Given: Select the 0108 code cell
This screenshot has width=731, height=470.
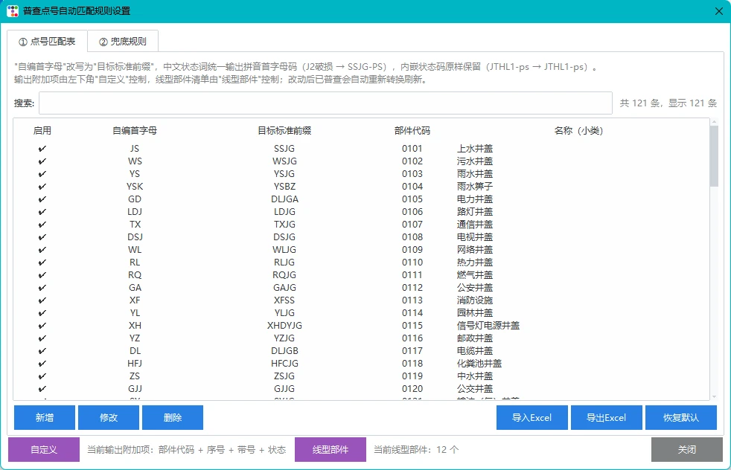Looking at the screenshot, I should [412, 237].
